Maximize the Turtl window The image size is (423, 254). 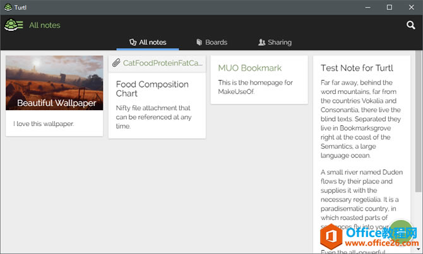(389, 7)
